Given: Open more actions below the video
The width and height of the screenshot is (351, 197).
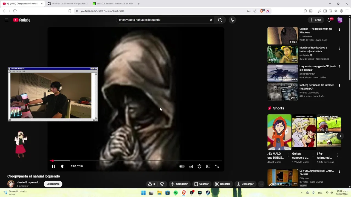Looking at the screenshot, I should [261, 184].
